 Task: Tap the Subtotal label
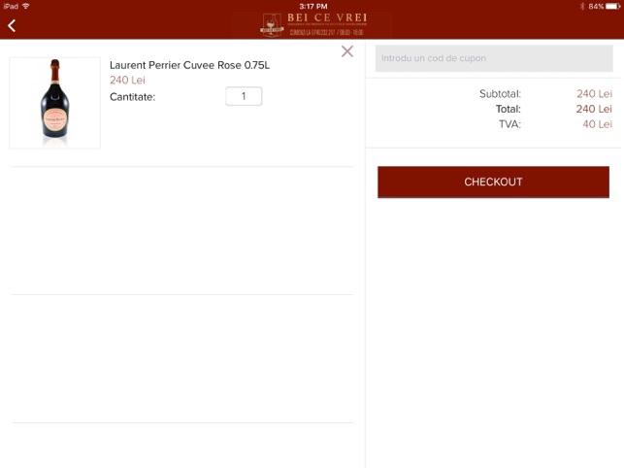500,93
